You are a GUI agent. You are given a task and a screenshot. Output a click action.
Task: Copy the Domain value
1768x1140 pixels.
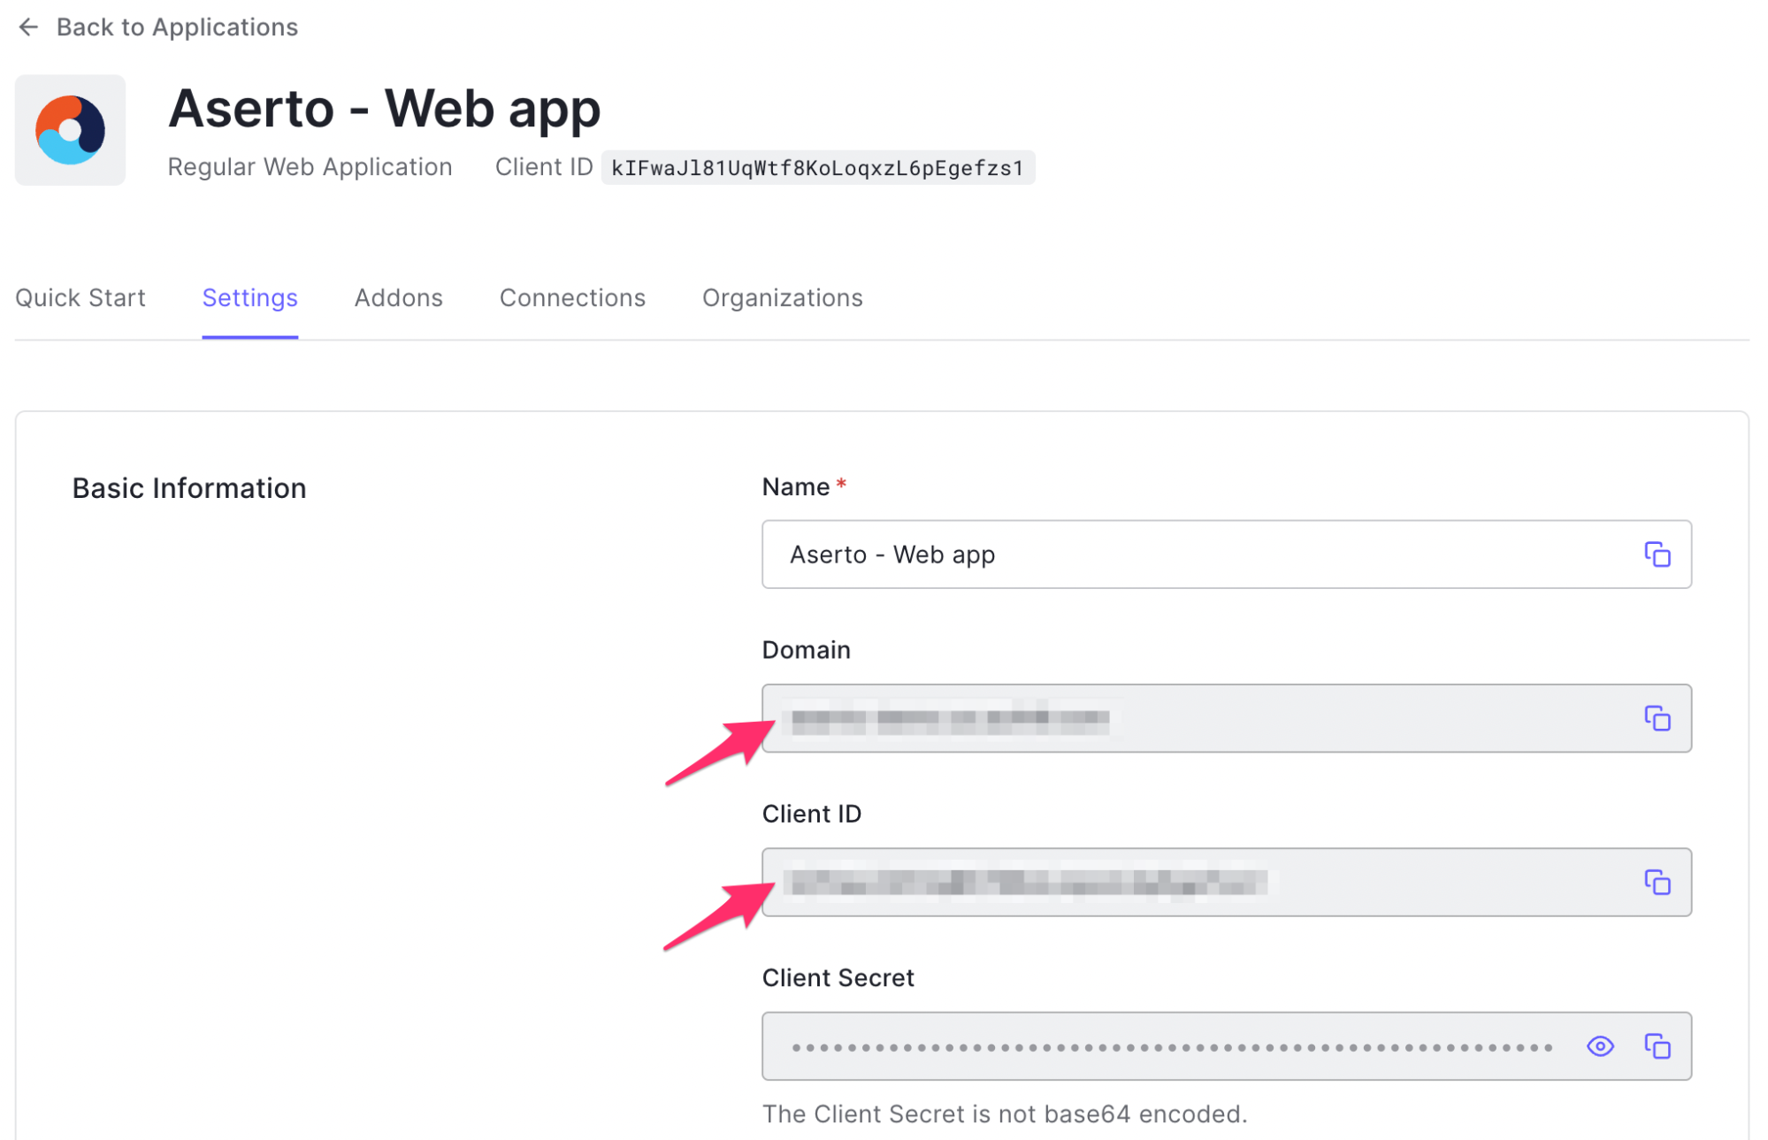1657,718
